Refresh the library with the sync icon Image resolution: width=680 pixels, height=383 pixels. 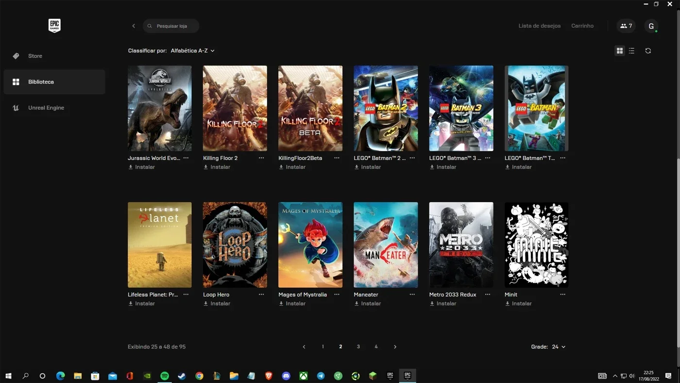coord(648,51)
